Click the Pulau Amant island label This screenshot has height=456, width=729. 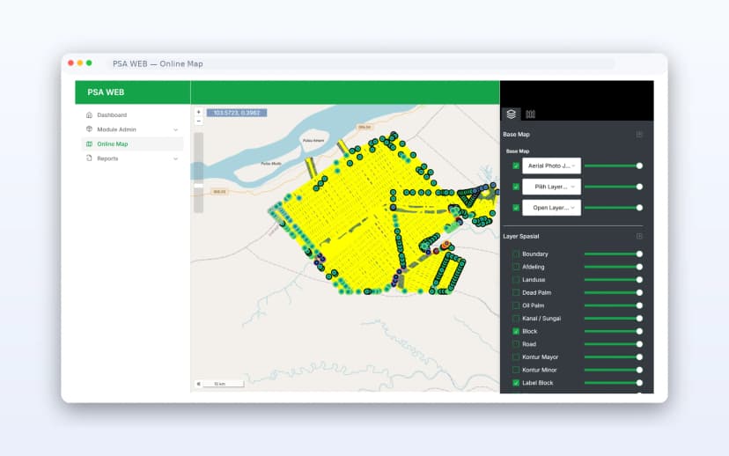click(313, 140)
